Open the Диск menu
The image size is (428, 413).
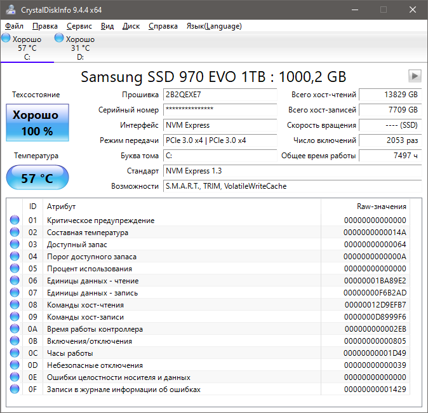[131, 26]
